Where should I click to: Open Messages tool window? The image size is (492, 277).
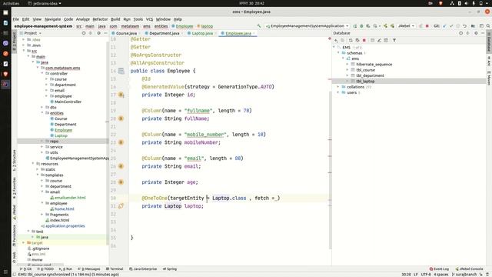[x=89, y=269]
